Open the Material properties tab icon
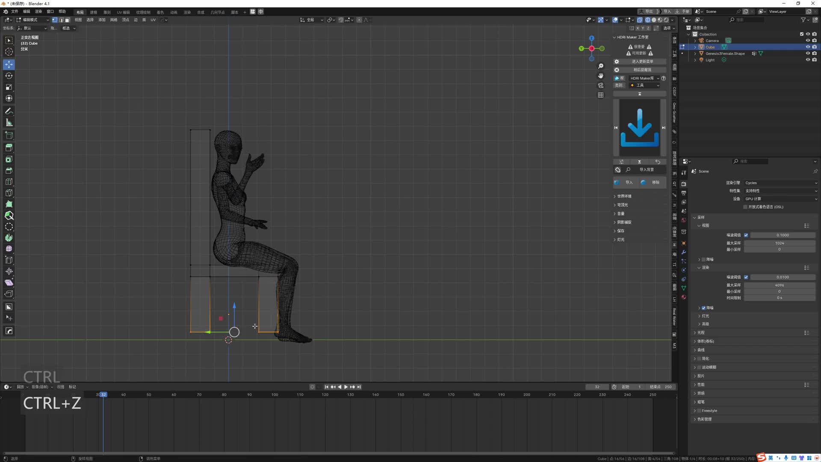 [684, 297]
